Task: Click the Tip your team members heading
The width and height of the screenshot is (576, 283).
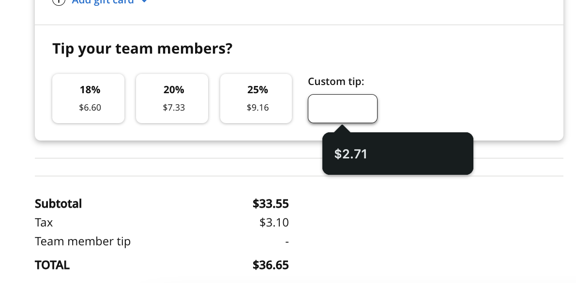Action: tap(142, 48)
